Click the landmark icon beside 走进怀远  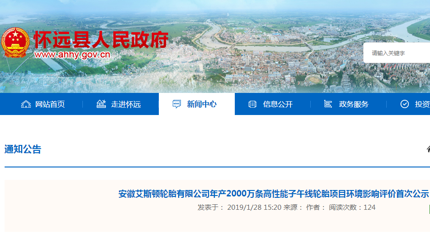[101, 104]
